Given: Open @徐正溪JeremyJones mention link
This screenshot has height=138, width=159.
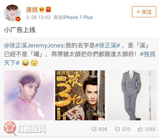Looking at the screenshot, I should (x=34, y=45).
